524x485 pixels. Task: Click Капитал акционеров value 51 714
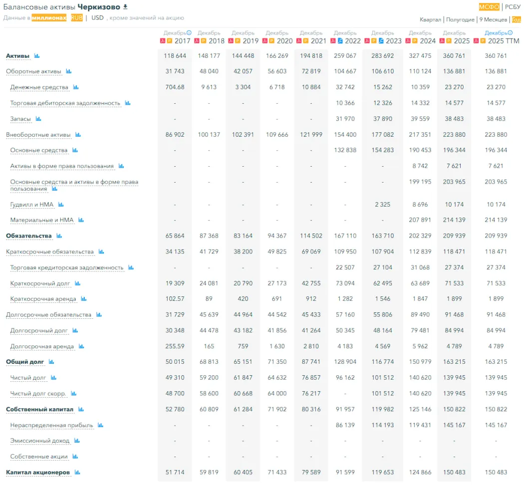175,473
